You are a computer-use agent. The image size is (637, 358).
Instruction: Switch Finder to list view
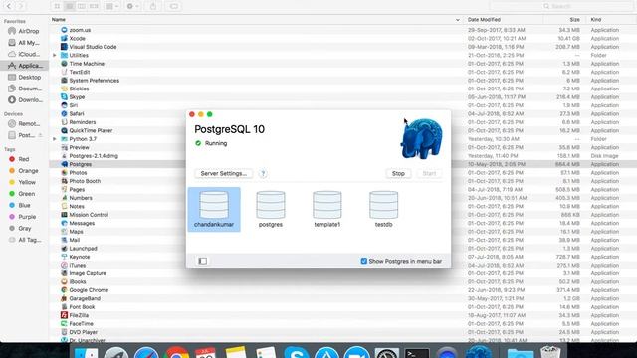(x=70, y=6)
